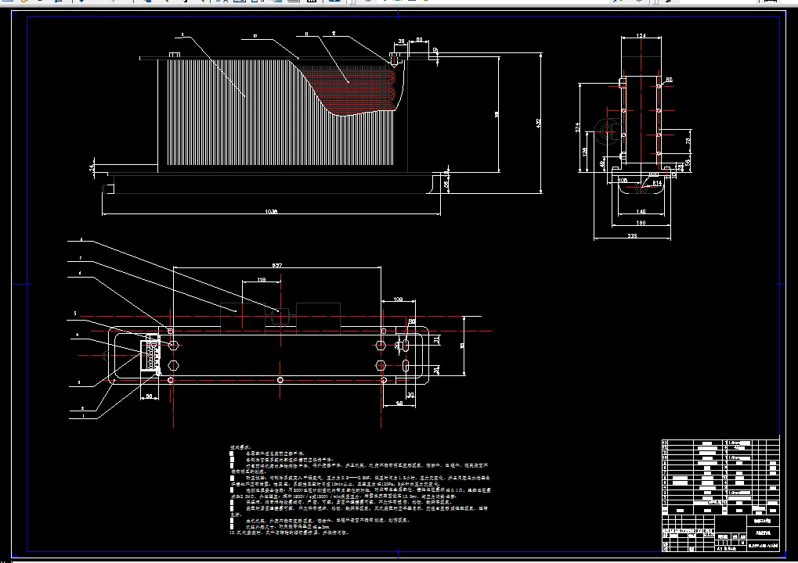Select the 180 dimension in the side view
Viewport: 798px width, 563px height.
(641, 223)
